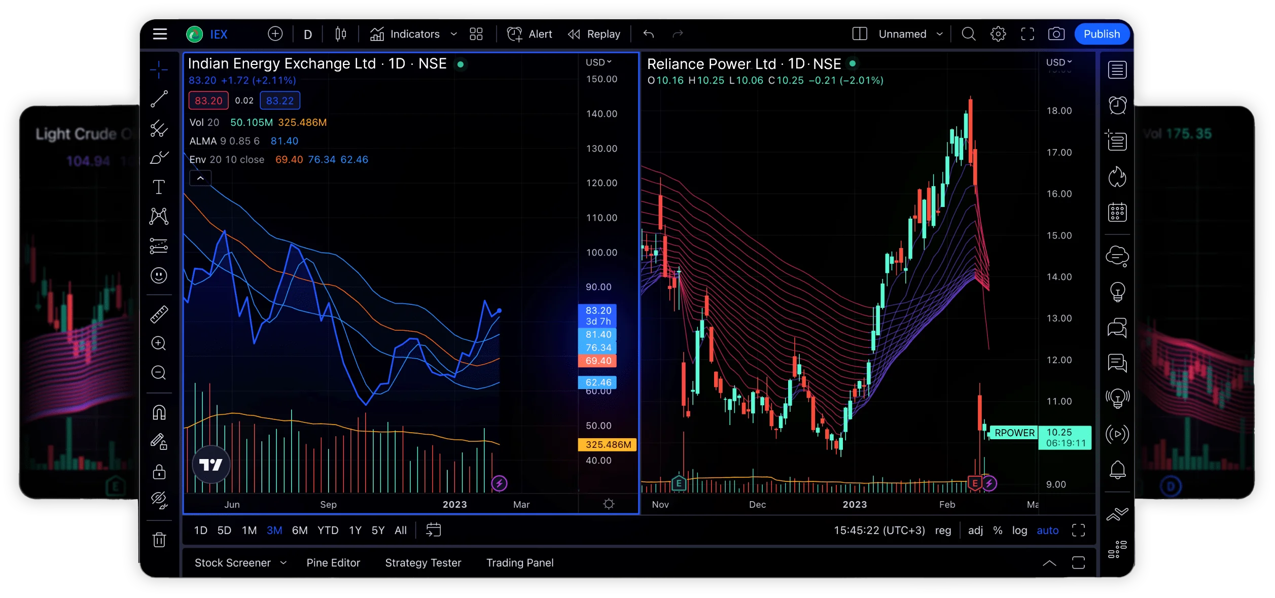
Task: Open IEX chart price scale settings gear
Action: (x=609, y=504)
